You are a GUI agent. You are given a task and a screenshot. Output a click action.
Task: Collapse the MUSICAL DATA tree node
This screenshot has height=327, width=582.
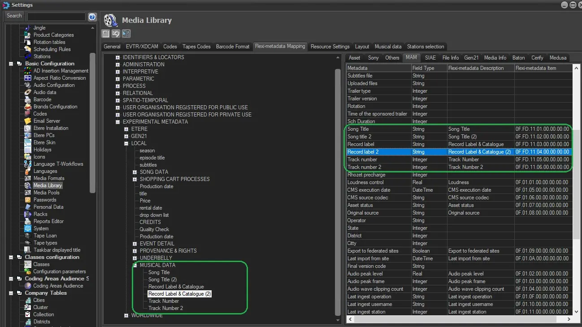point(135,265)
